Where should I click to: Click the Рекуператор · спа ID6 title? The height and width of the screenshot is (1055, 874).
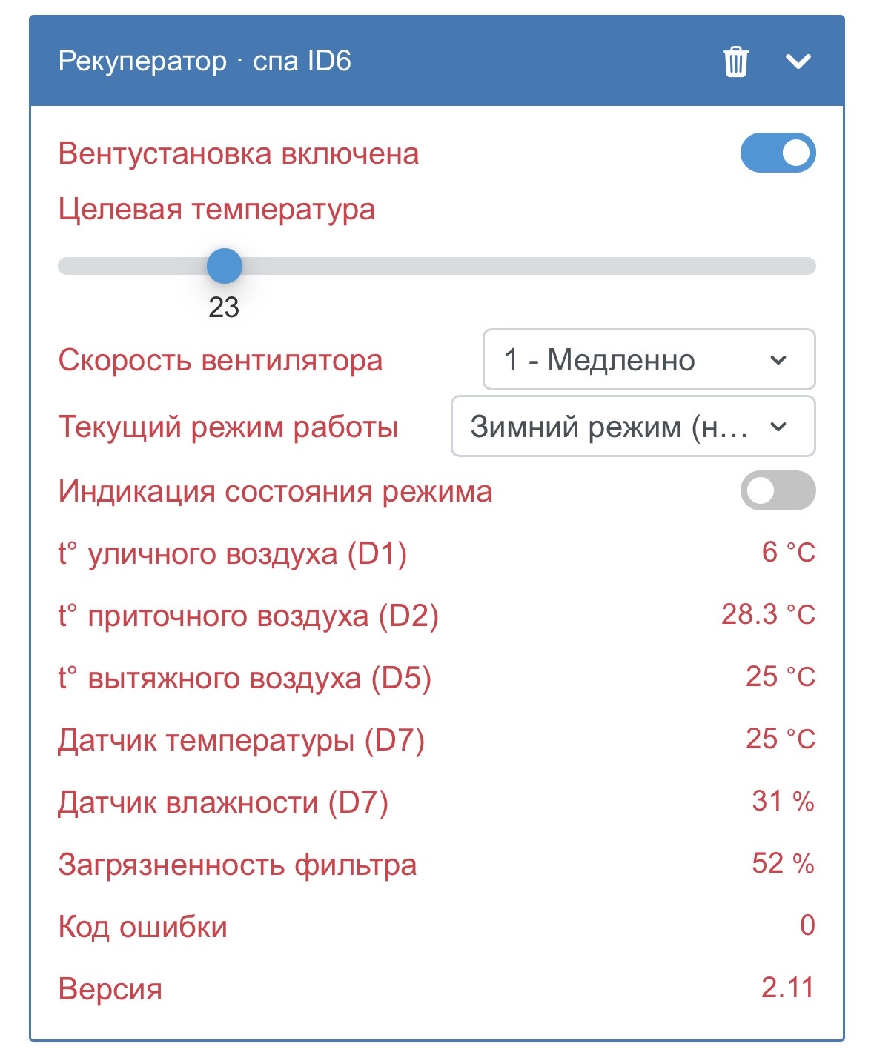click(205, 61)
